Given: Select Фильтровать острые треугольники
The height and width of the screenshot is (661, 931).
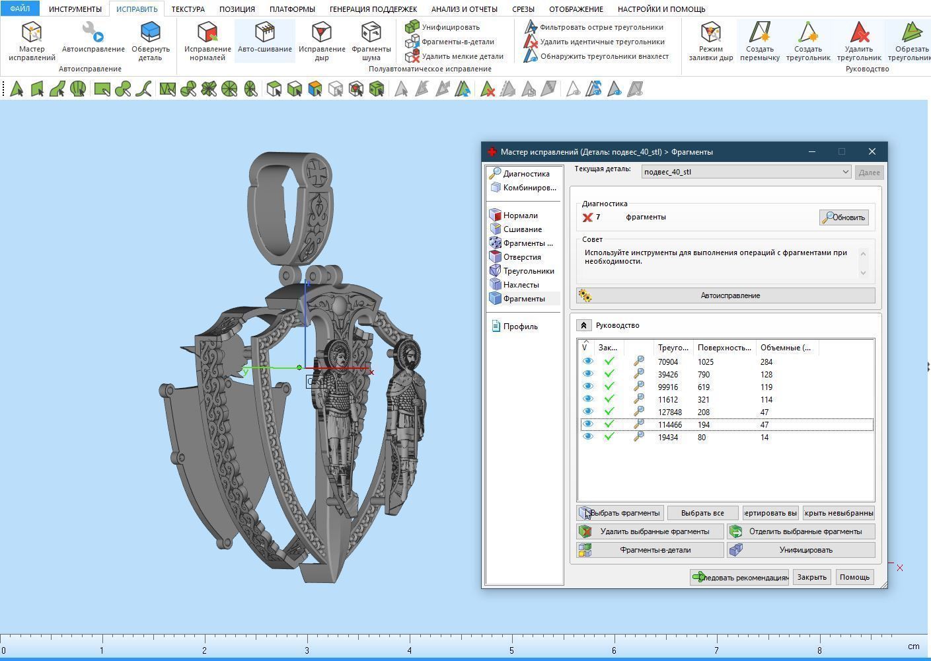Looking at the screenshot, I should pos(594,27).
